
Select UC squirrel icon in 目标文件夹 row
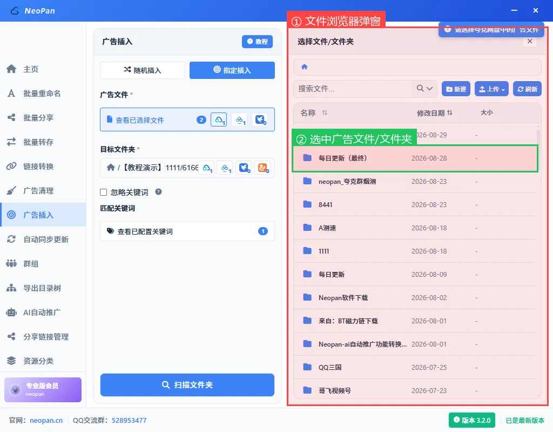(263, 168)
